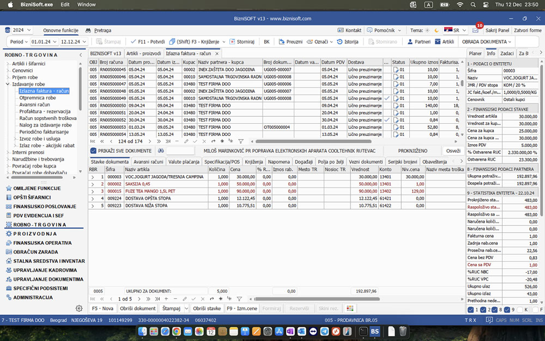545x341 pixels.
Task: Click the settings gear under the sidebar
Action: pos(79,308)
